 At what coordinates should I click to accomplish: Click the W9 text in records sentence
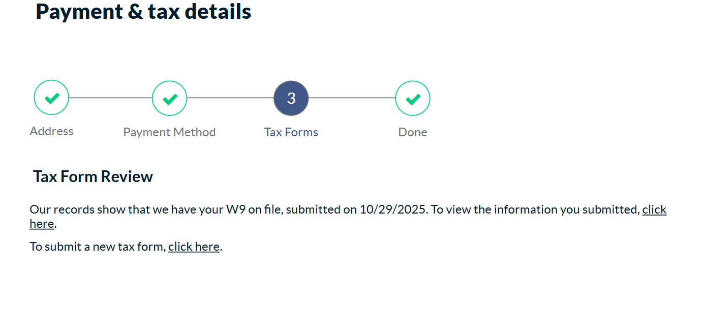(x=236, y=209)
